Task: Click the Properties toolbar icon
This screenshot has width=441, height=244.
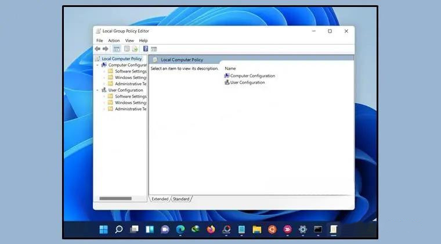Action: 126,49
